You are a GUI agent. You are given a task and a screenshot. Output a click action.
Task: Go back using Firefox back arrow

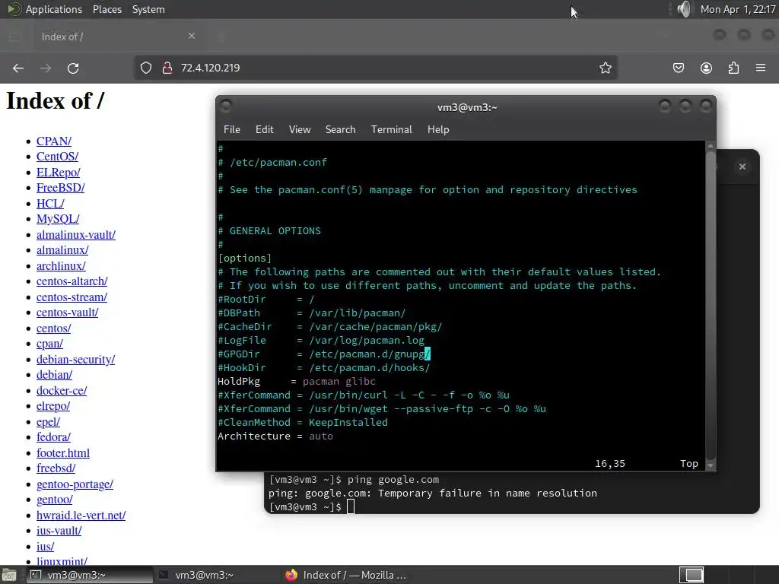(18, 68)
